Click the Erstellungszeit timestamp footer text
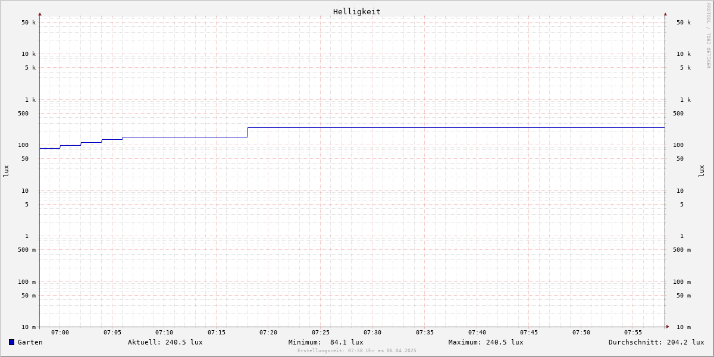This screenshot has width=714, height=357. (x=357, y=350)
